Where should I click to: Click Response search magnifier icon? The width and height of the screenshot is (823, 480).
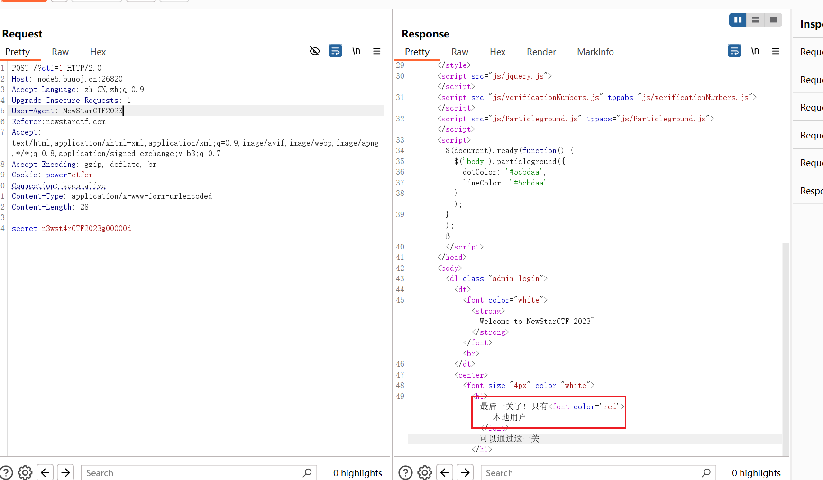point(706,473)
